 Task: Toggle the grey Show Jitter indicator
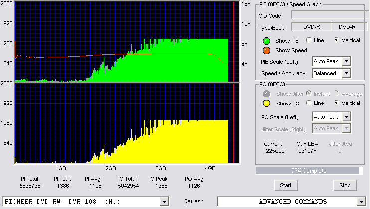point(266,94)
